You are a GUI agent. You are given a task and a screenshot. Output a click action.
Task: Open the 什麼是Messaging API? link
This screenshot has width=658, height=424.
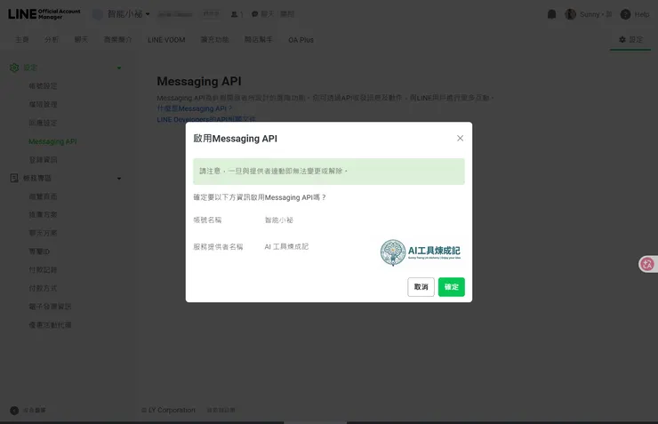[195, 108]
